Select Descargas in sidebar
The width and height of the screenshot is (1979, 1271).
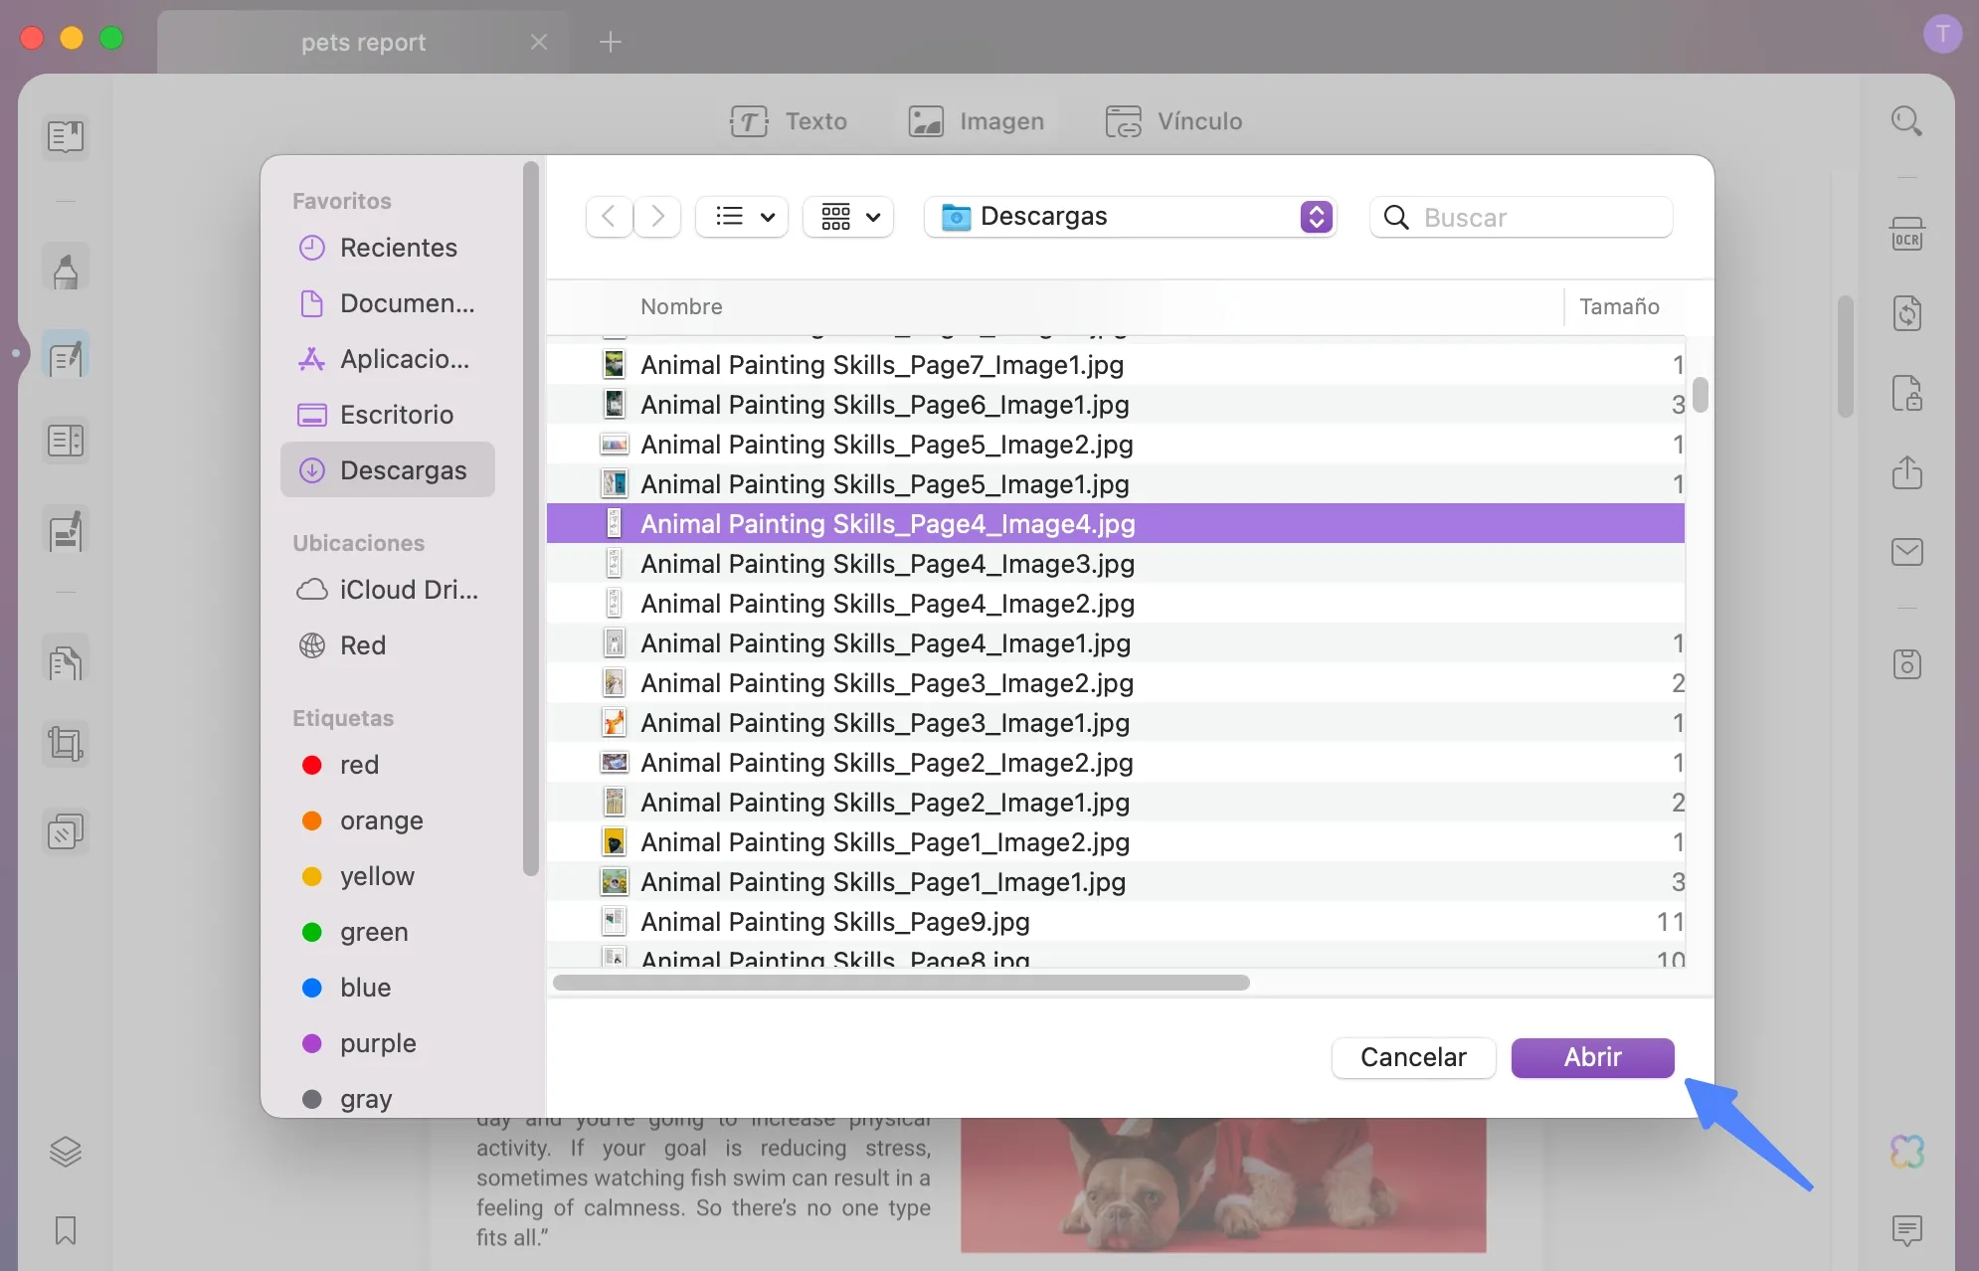pyautogui.click(x=388, y=469)
